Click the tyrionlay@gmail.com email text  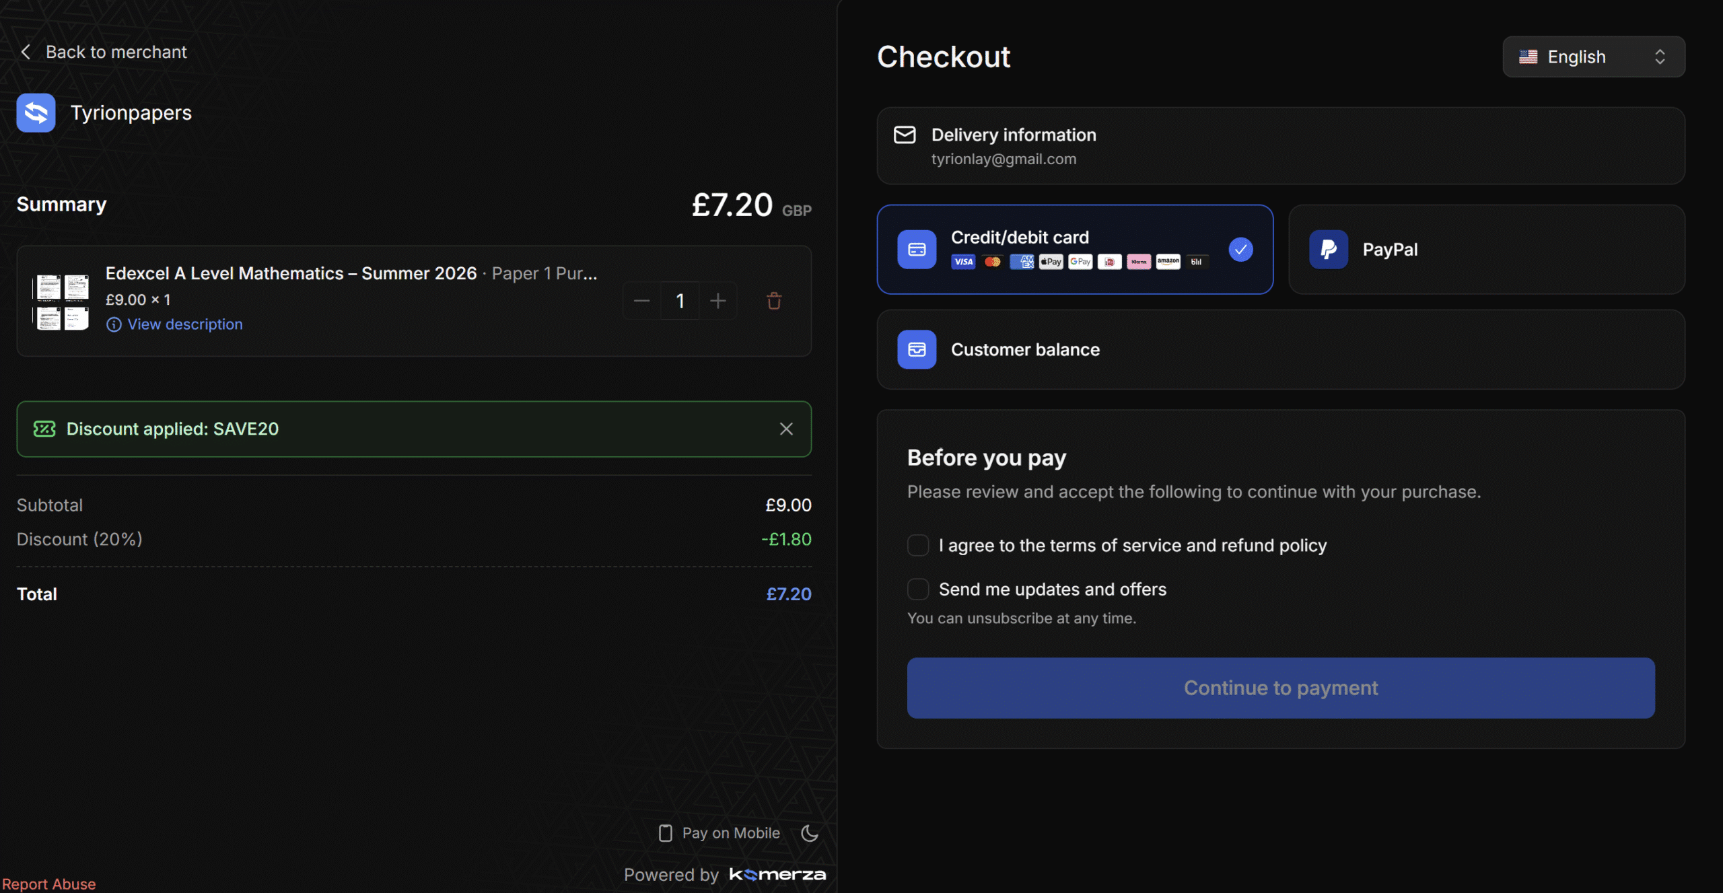(1004, 159)
